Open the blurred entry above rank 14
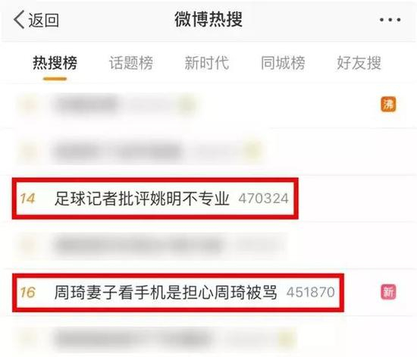Viewport: 417px width, 357px height. click(x=208, y=152)
